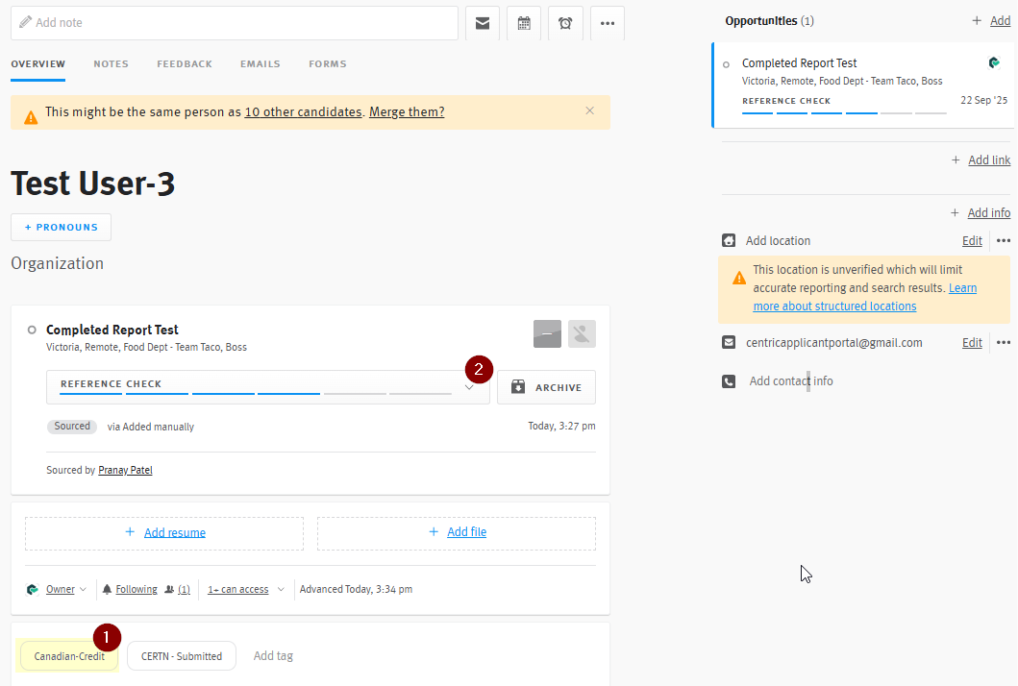Expand the Reference Check stage dropdown
The width and height of the screenshot is (1018, 686).
tap(468, 385)
